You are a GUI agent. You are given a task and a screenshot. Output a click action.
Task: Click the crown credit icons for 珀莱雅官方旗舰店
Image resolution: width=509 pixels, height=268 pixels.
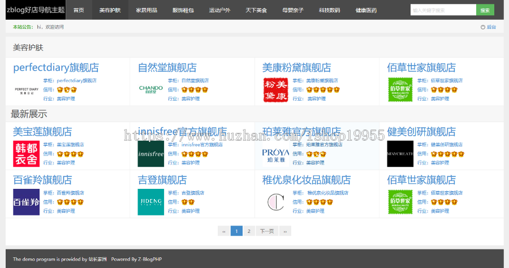(x=316, y=154)
